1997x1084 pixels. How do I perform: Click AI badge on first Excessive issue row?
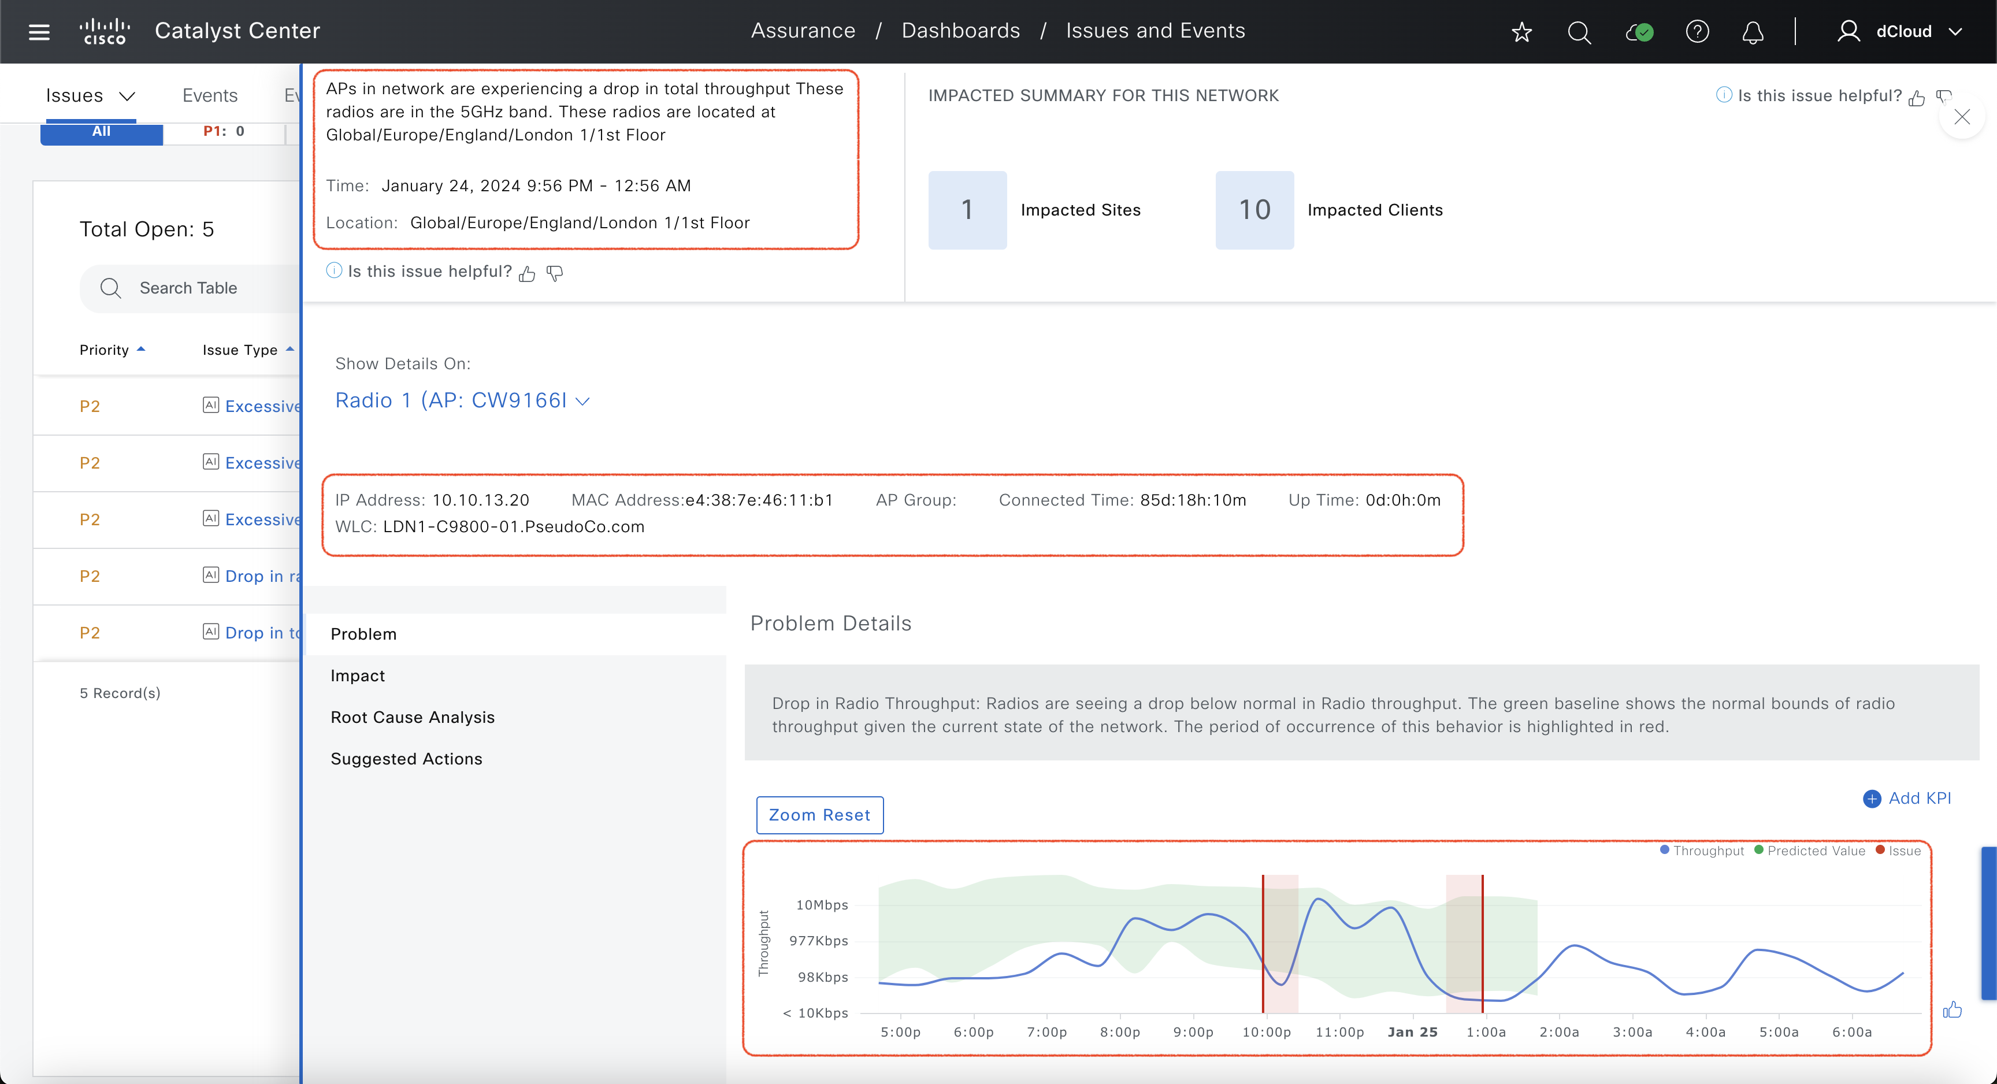[211, 404]
